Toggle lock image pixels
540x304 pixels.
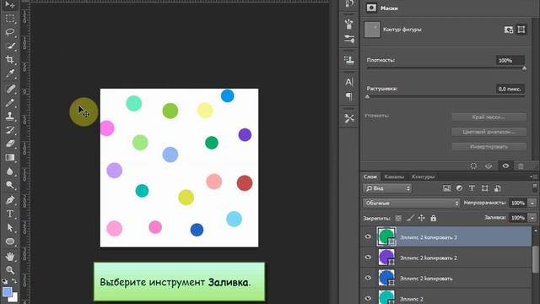click(410, 218)
